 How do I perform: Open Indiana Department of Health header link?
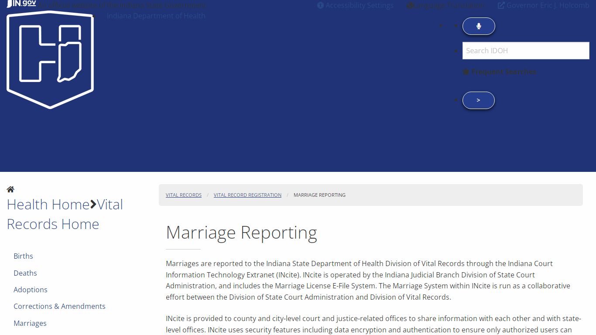point(156,16)
